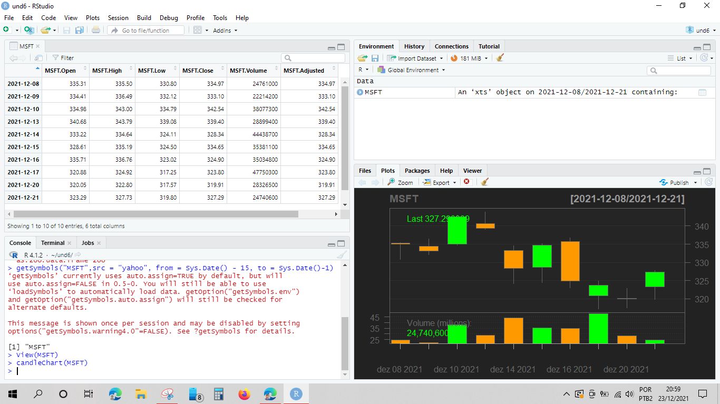The height and width of the screenshot is (404, 720).
Task: Click the Print icon in the main toolbar
Action: click(95, 30)
